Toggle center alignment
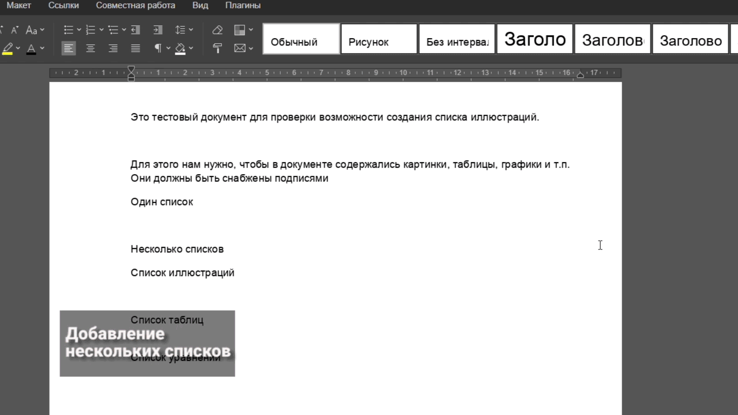The width and height of the screenshot is (738, 415). (x=91, y=48)
